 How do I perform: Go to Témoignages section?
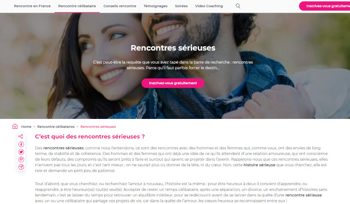[x=156, y=6]
